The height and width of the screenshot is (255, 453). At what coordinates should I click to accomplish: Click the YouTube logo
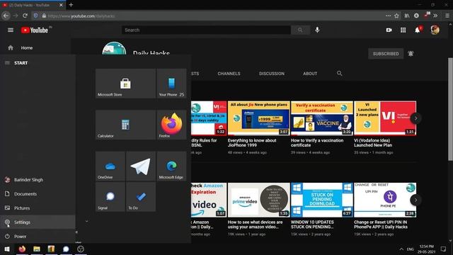(35, 30)
